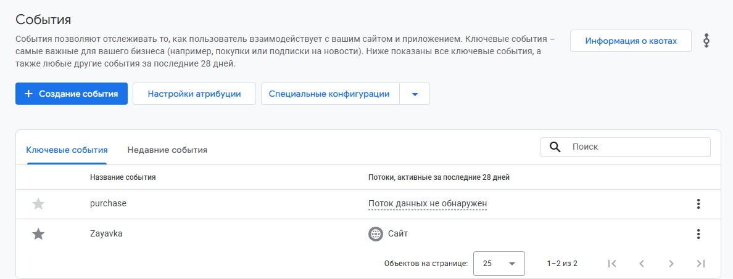Go to the next page

[x=671, y=264]
